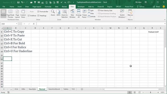Switch to the Tables sheet tab
This screenshot has width=167, height=94.
[x=66, y=89]
